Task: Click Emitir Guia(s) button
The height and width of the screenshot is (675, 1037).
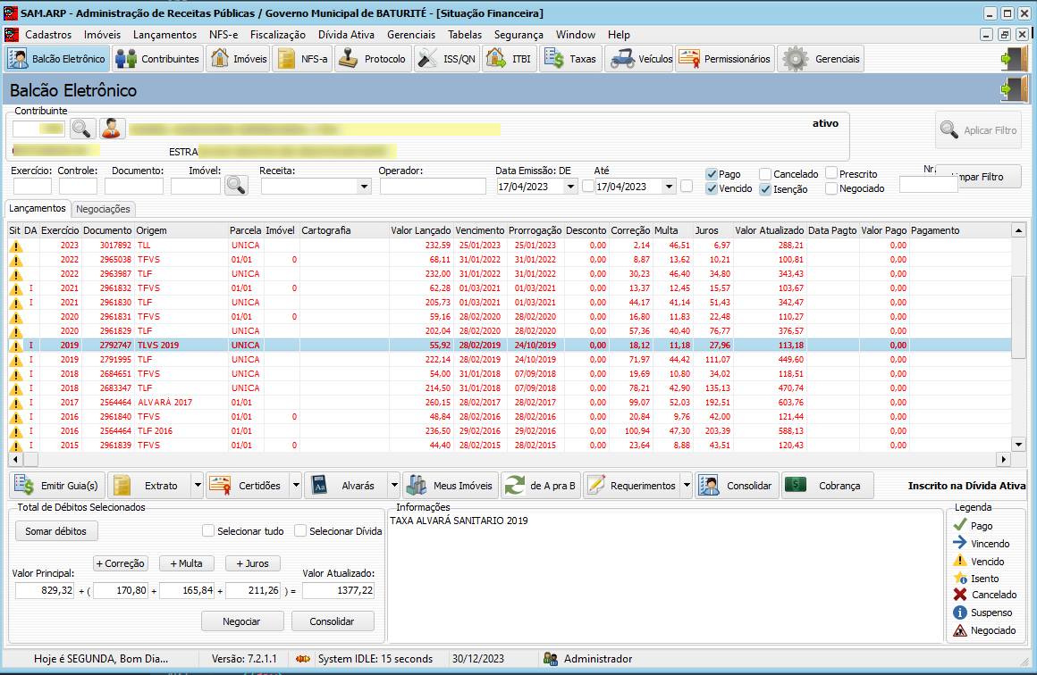Action: (x=57, y=486)
